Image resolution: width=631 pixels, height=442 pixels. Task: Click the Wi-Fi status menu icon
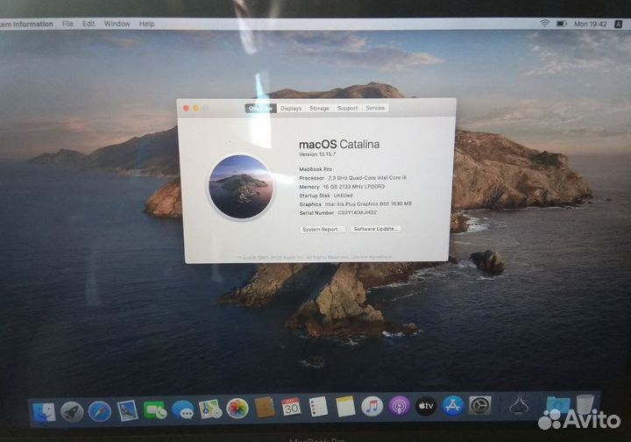pyautogui.click(x=544, y=24)
